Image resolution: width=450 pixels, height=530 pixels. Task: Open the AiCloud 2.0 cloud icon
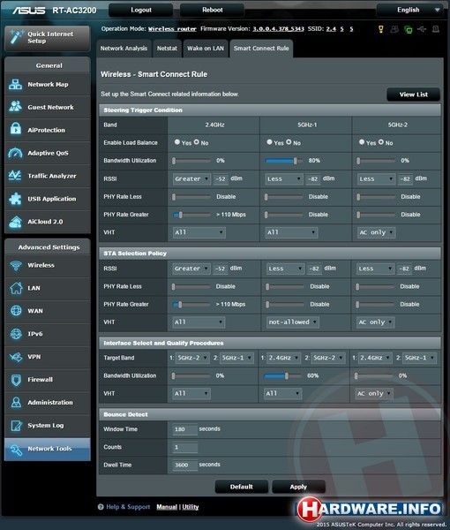click(x=16, y=222)
